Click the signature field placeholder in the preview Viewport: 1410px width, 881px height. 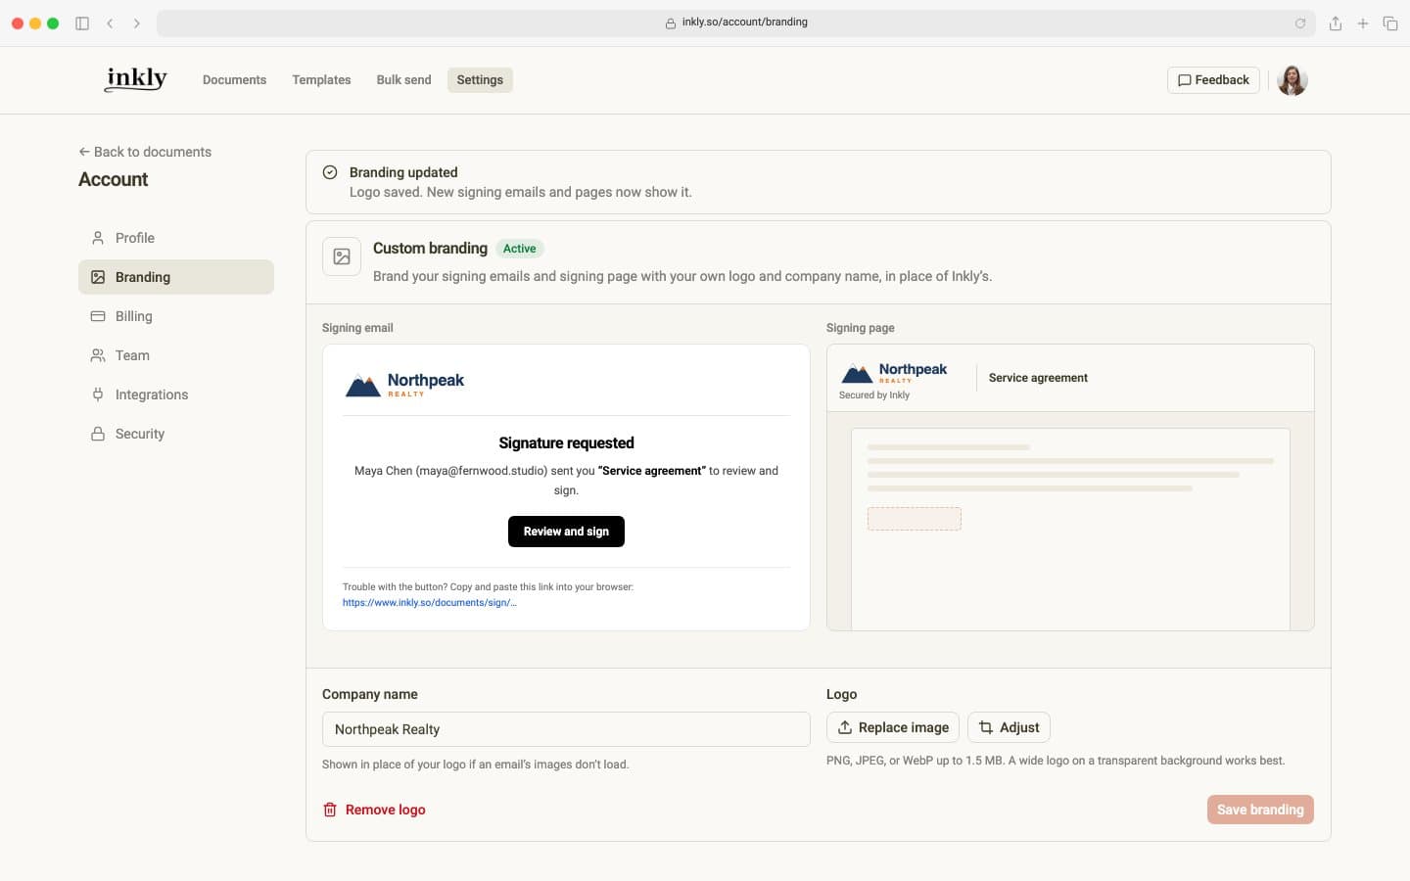tap(914, 519)
